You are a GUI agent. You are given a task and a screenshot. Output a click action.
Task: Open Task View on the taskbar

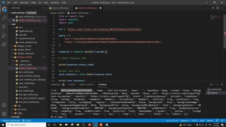coord(55,125)
